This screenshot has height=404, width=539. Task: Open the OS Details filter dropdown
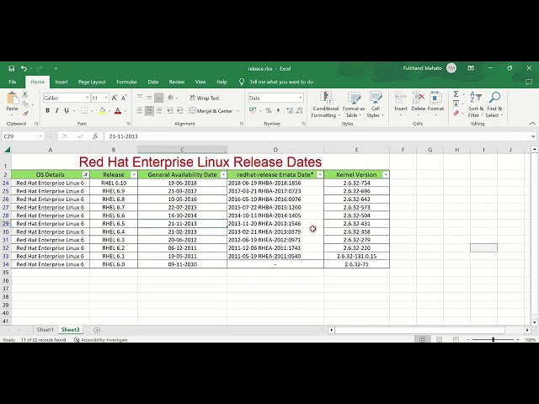[86, 175]
